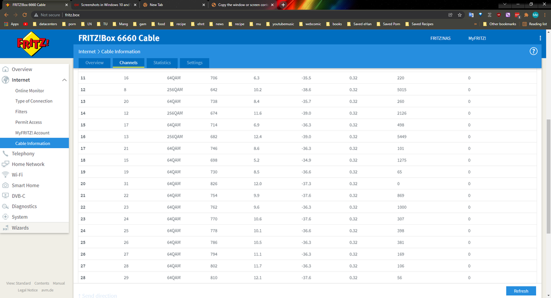Open the Manual link
The image size is (551, 298).
(x=58, y=283)
